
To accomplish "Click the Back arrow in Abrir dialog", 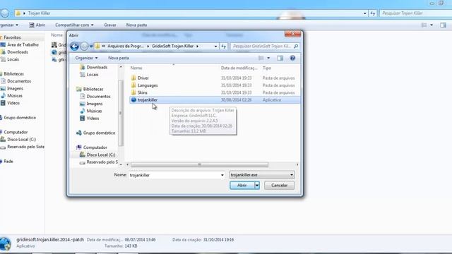I will [74, 46].
